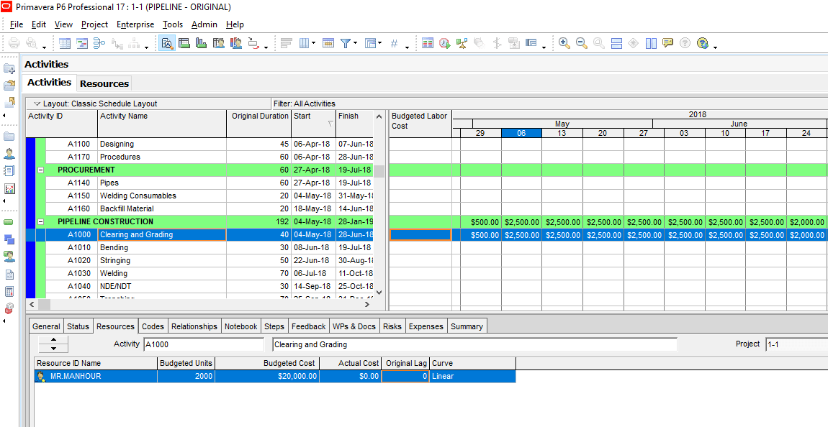Switch to the Gantt Chart view
Viewport: 828px width, 427px height.
[x=82, y=43]
